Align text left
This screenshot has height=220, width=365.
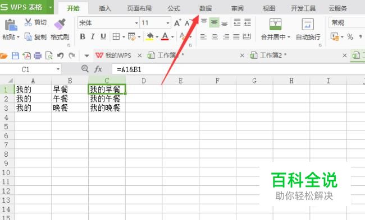[x=203, y=37]
